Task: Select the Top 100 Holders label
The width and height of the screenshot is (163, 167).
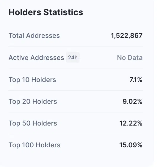Action: tap(35, 145)
